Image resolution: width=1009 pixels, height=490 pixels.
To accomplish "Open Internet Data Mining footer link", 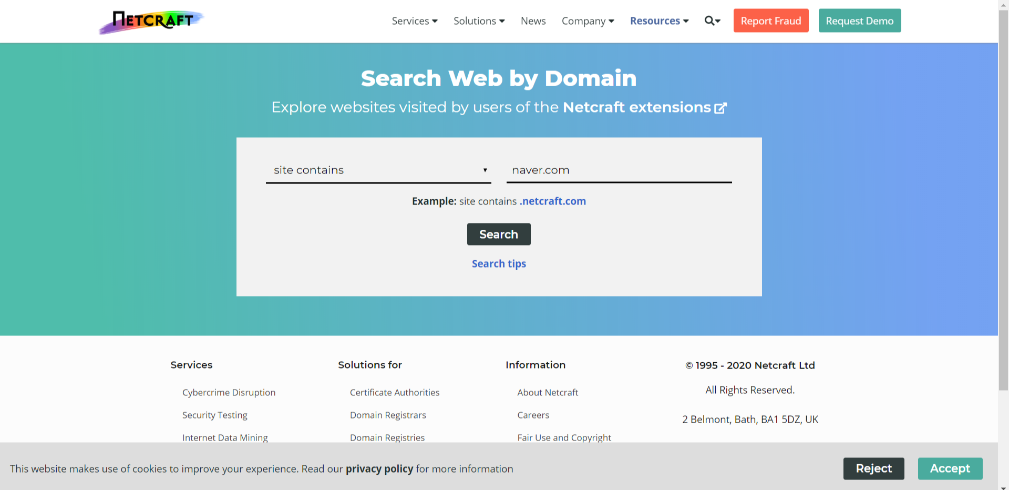I will click(225, 437).
